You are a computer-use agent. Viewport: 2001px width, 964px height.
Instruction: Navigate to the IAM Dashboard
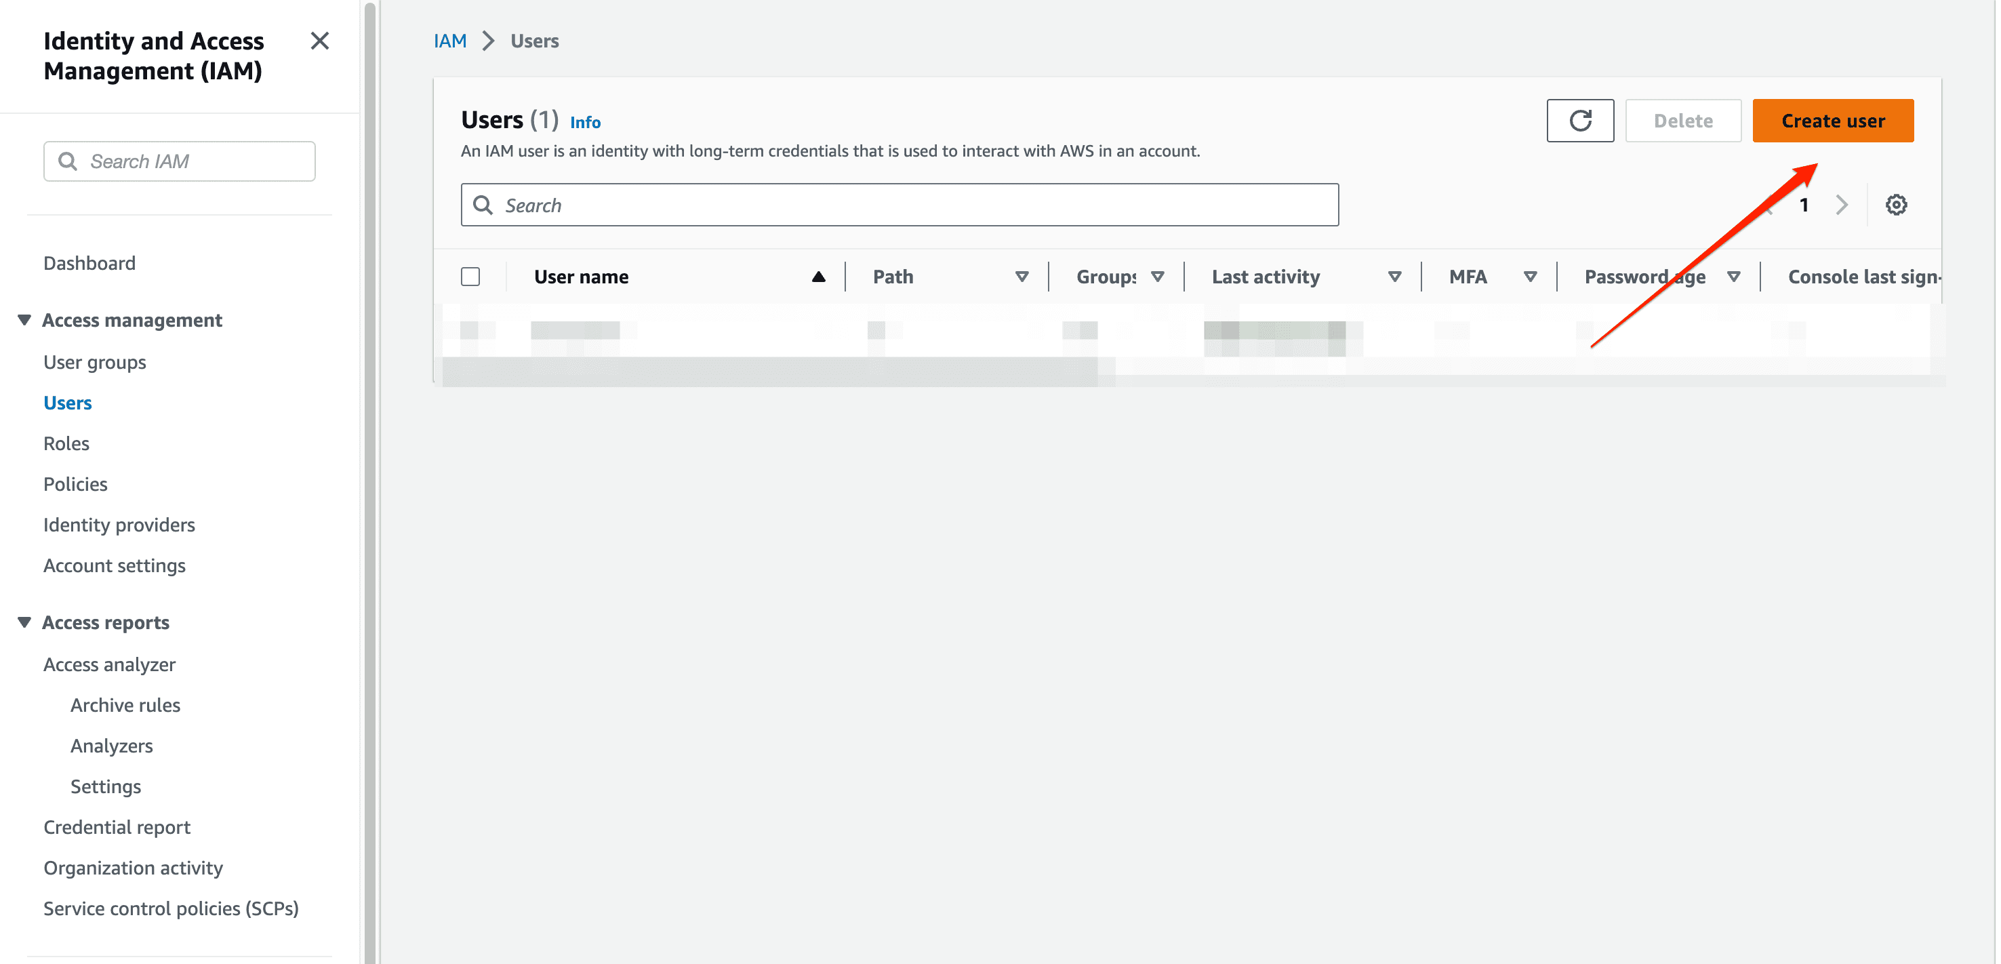pos(89,262)
